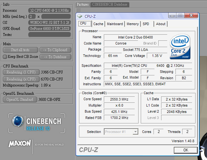Start the OpenGL Standard benchmark
Screen dimensions: 207x160
click(x=20, y=100)
